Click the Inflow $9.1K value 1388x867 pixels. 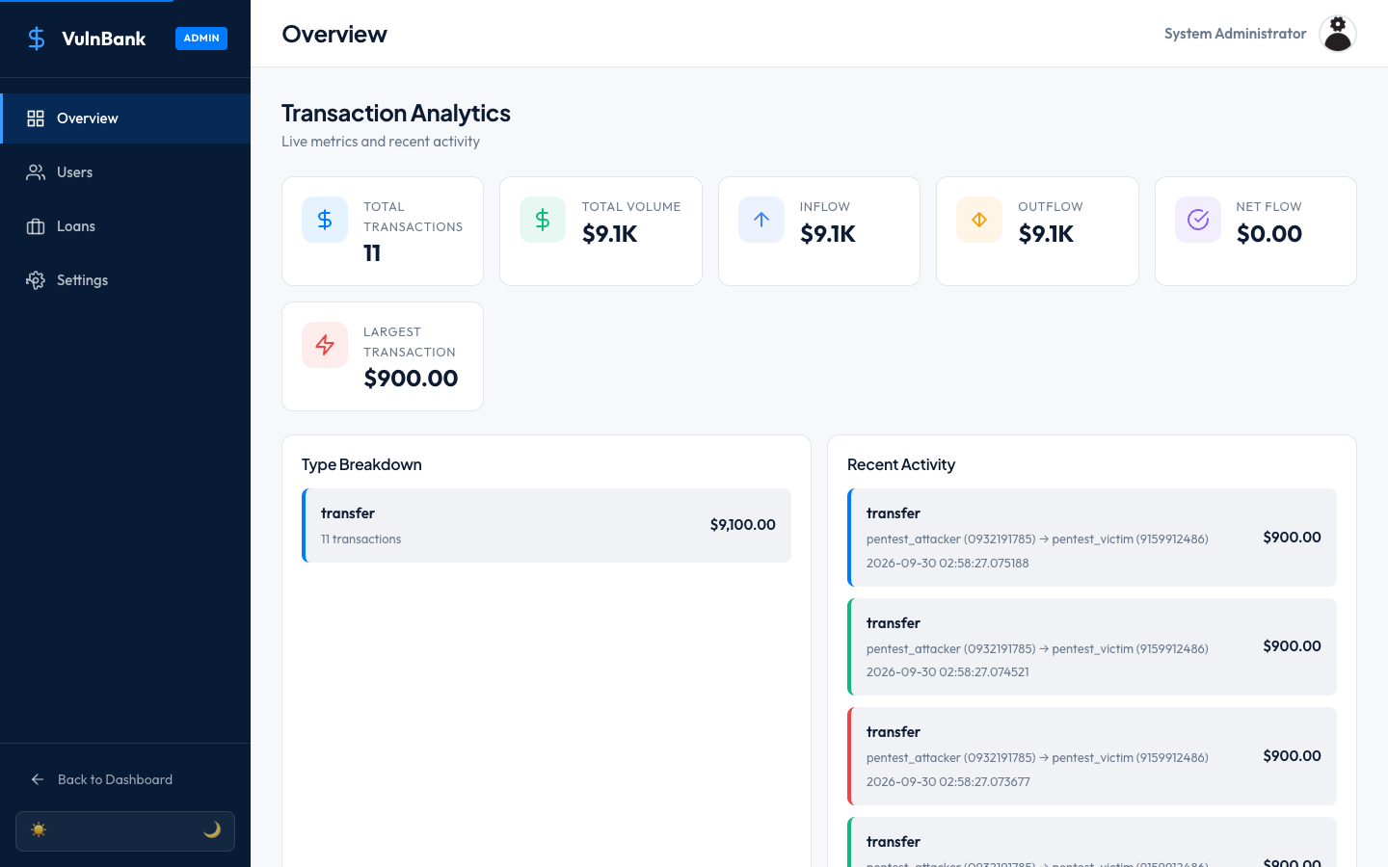click(828, 234)
